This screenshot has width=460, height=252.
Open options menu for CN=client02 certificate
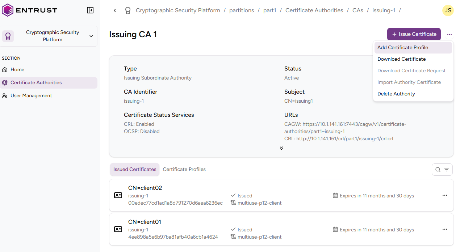[x=445, y=195]
